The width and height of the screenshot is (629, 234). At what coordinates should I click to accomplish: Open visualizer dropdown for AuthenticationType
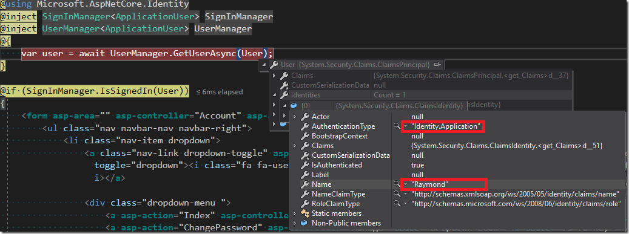tap(406, 126)
